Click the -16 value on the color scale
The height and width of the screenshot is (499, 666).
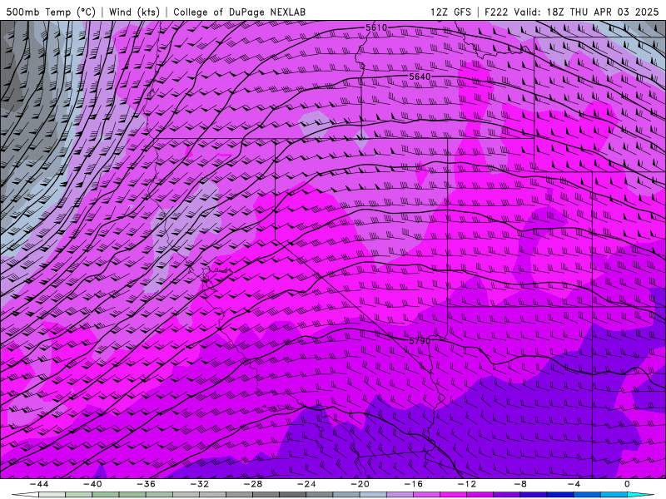click(x=414, y=484)
